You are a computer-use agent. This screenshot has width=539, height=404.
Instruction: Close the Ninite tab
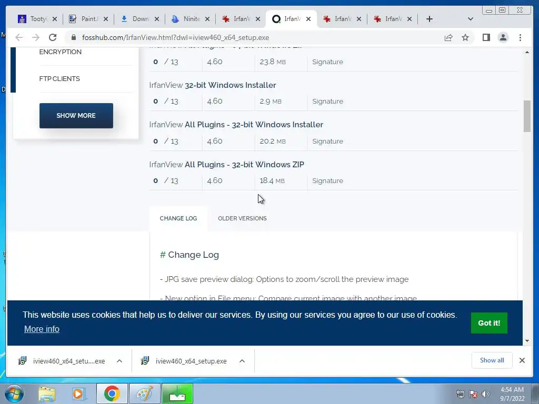[207, 19]
